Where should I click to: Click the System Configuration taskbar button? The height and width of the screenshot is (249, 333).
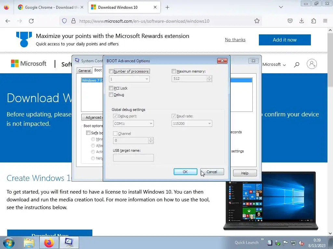[x=69, y=243]
